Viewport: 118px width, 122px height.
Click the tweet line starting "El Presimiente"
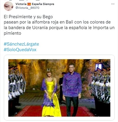point(28,17)
